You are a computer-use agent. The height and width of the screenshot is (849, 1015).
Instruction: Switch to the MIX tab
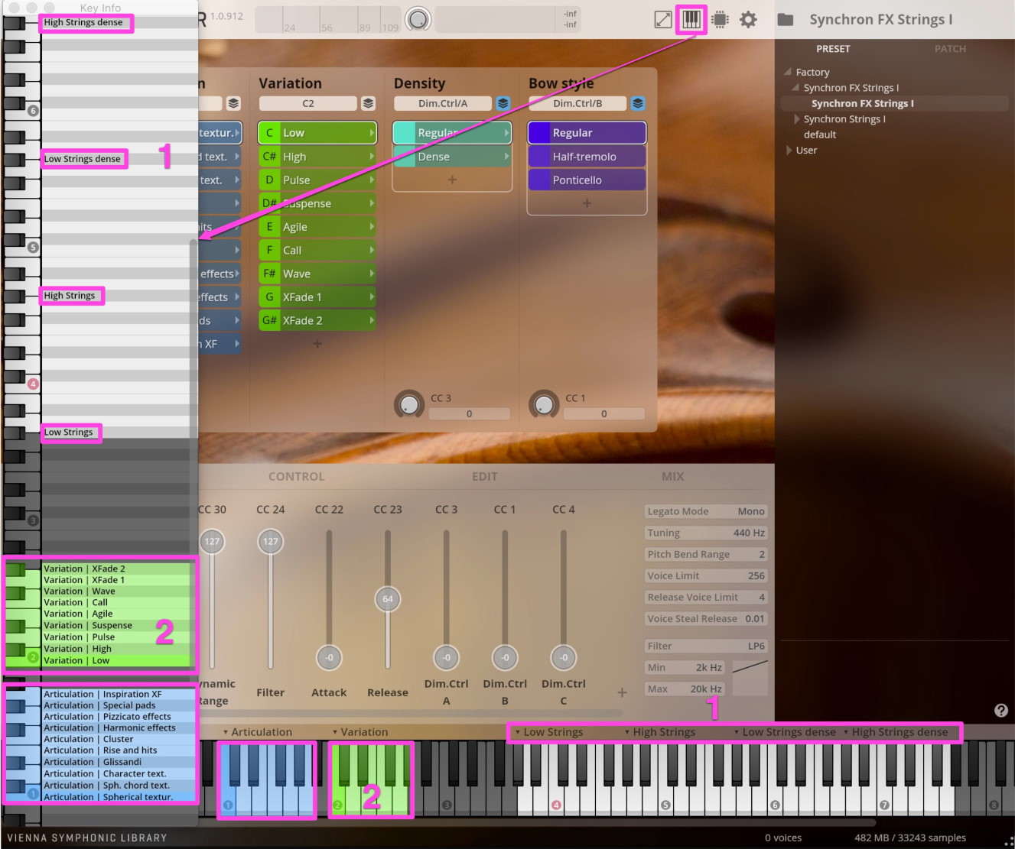pyautogui.click(x=672, y=476)
